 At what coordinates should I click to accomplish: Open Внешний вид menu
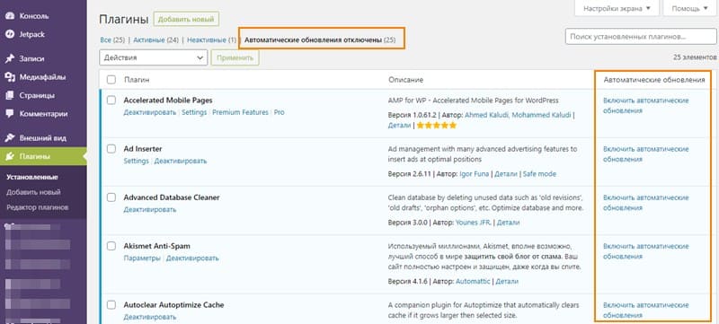pyautogui.click(x=43, y=138)
